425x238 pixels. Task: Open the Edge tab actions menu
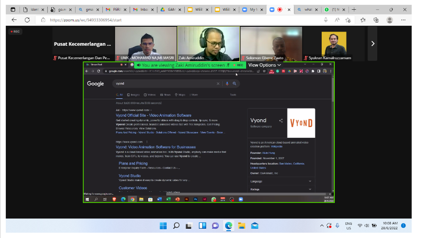click(13, 9)
